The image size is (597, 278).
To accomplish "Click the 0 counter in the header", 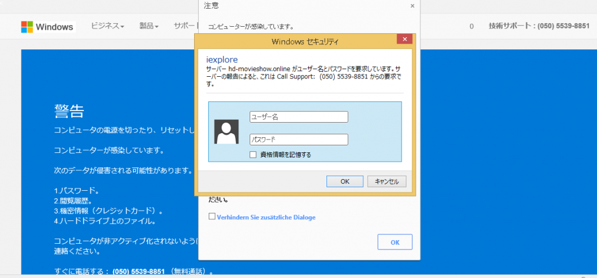I will pyautogui.click(x=471, y=27).
